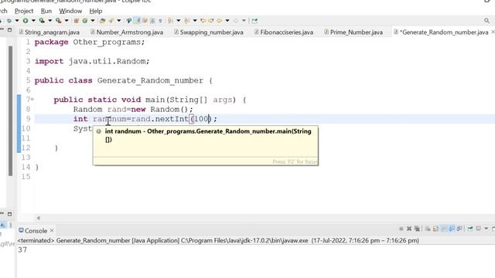Click the Next Edit Location icon
Viewport: 495px width, 278px height.
pyautogui.click(x=211, y=21)
